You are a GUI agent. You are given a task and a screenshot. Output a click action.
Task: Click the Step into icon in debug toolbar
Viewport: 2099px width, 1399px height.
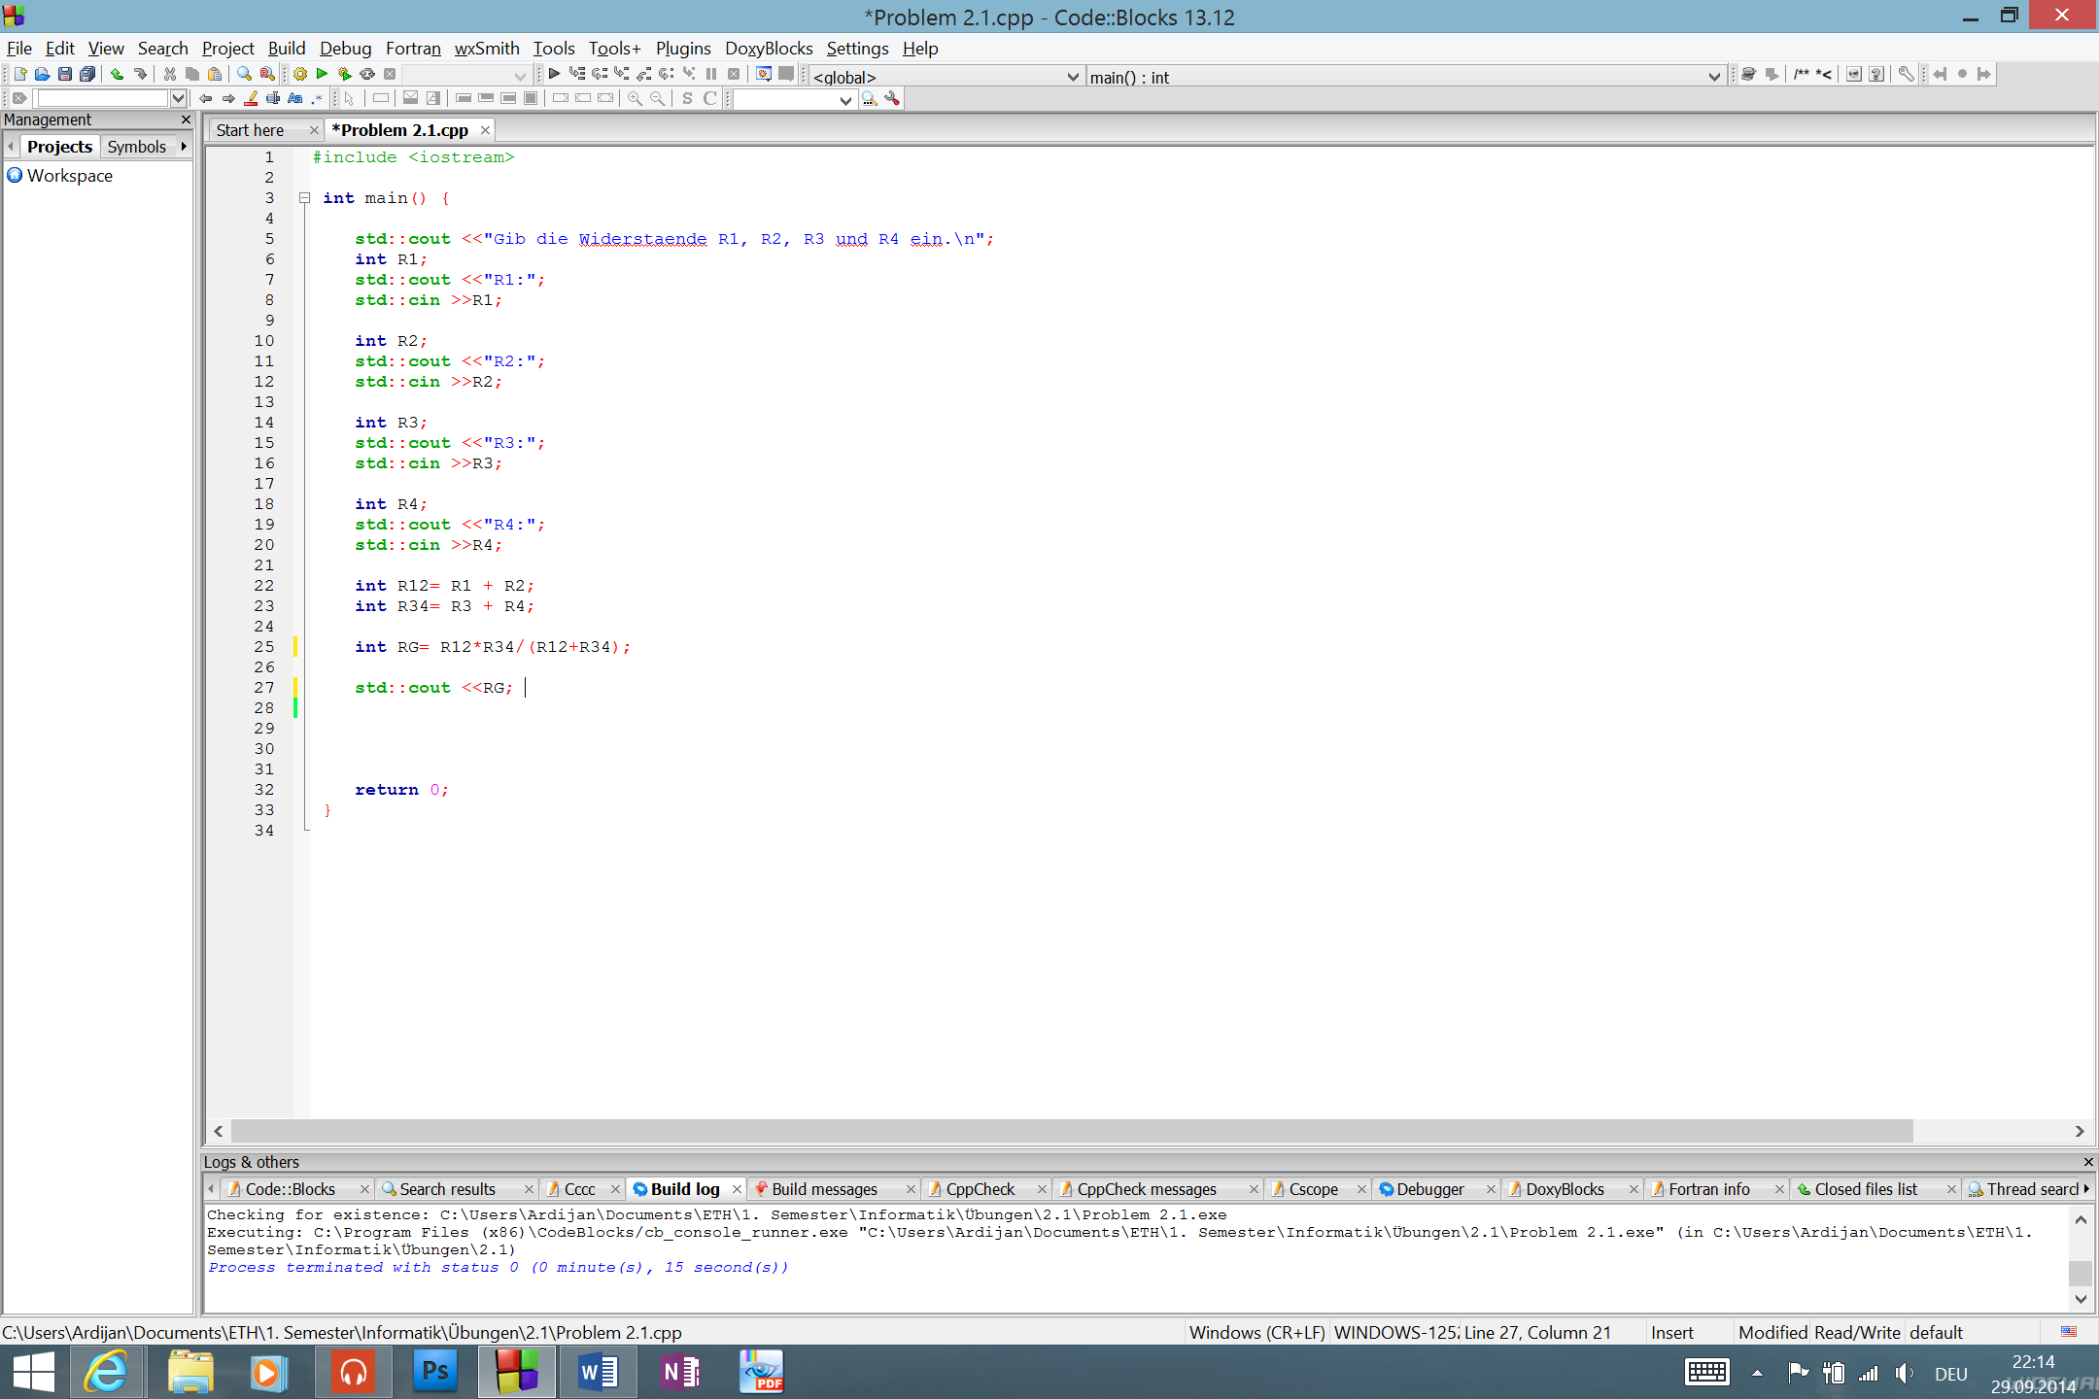(x=620, y=73)
